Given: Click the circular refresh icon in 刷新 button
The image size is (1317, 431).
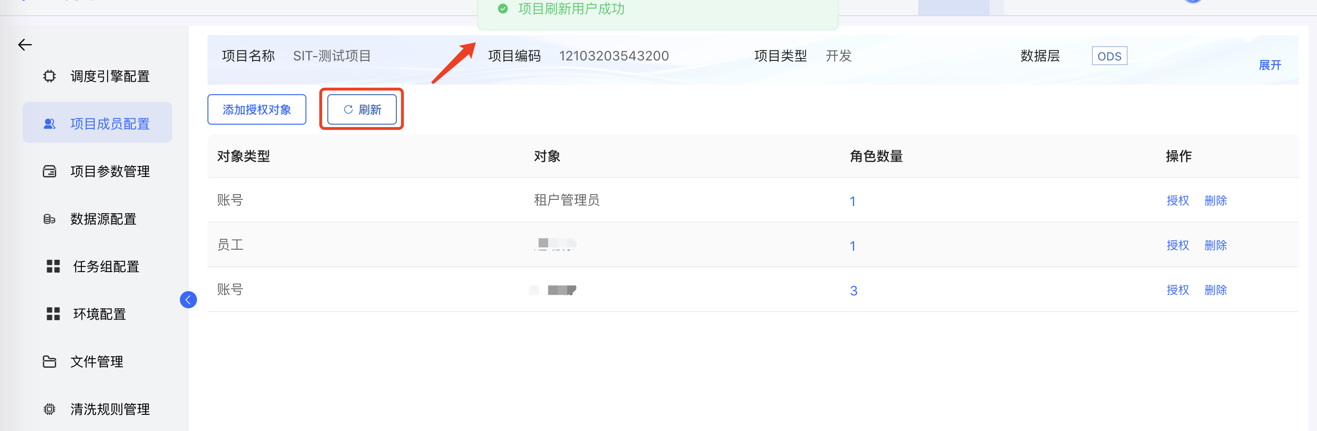Looking at the screenshot, I should [348, 109].
